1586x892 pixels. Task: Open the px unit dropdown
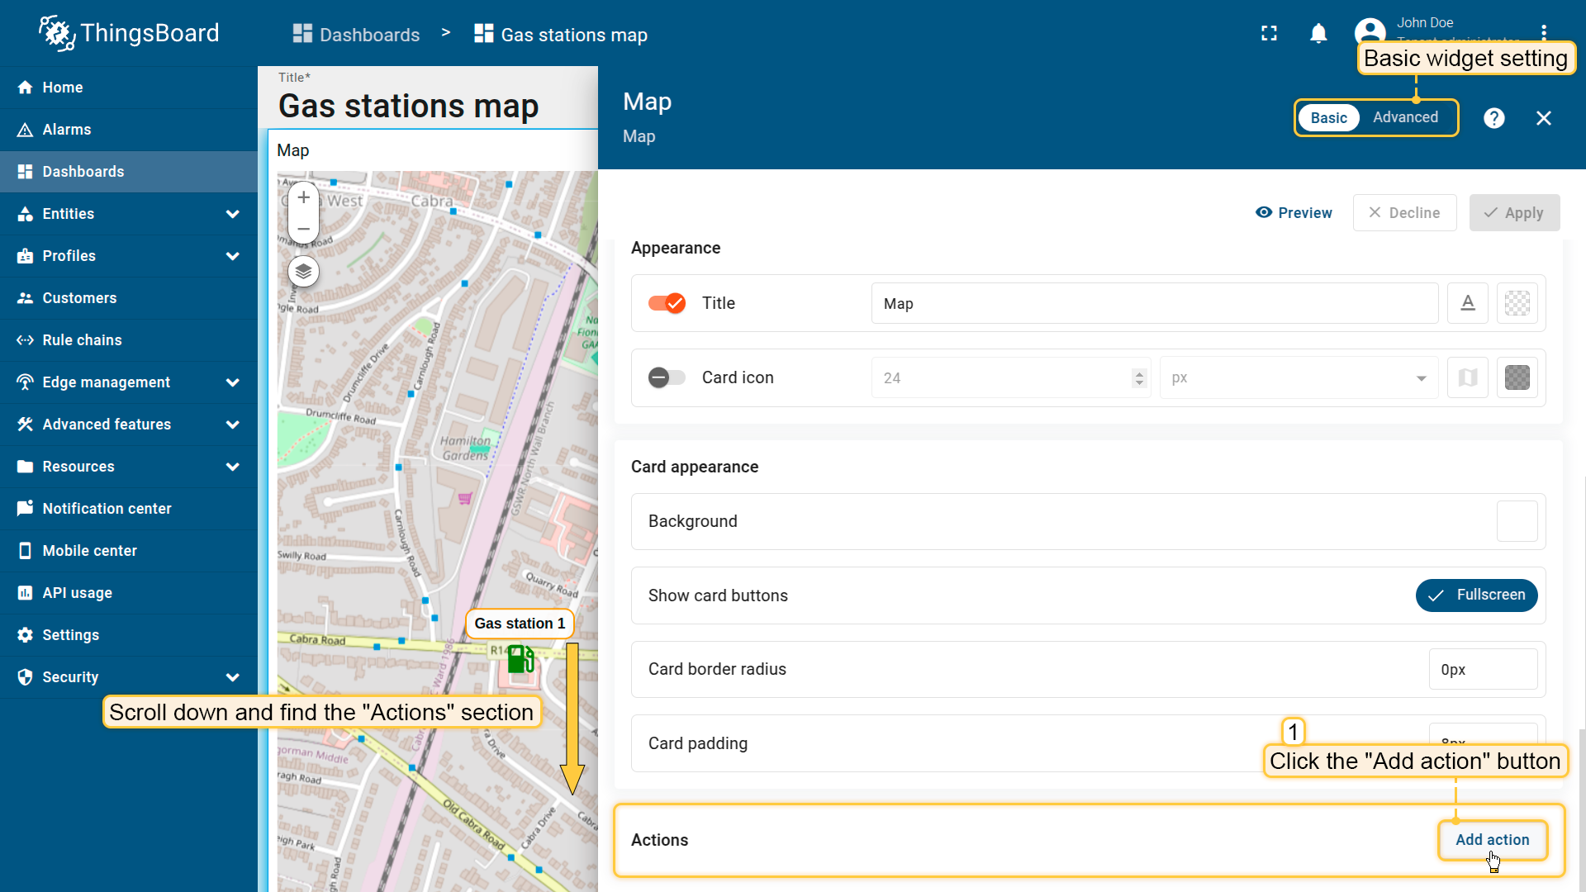(1298, 377)
